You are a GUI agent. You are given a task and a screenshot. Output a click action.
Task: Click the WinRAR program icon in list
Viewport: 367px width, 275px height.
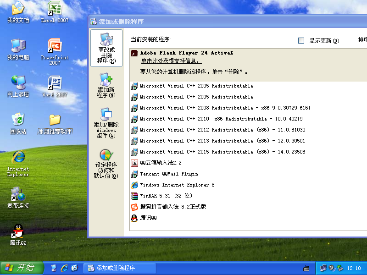(134, 196)
